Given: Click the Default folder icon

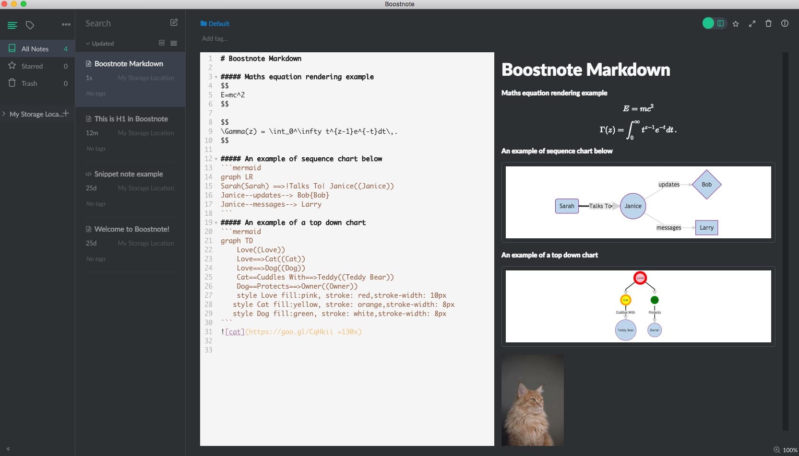Looking at the screenshot, I should [203, 23].
